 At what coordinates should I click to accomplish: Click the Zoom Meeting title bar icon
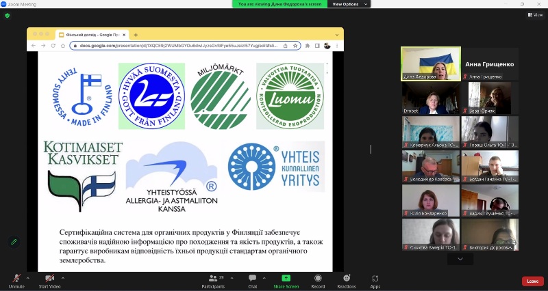point(4,4)
